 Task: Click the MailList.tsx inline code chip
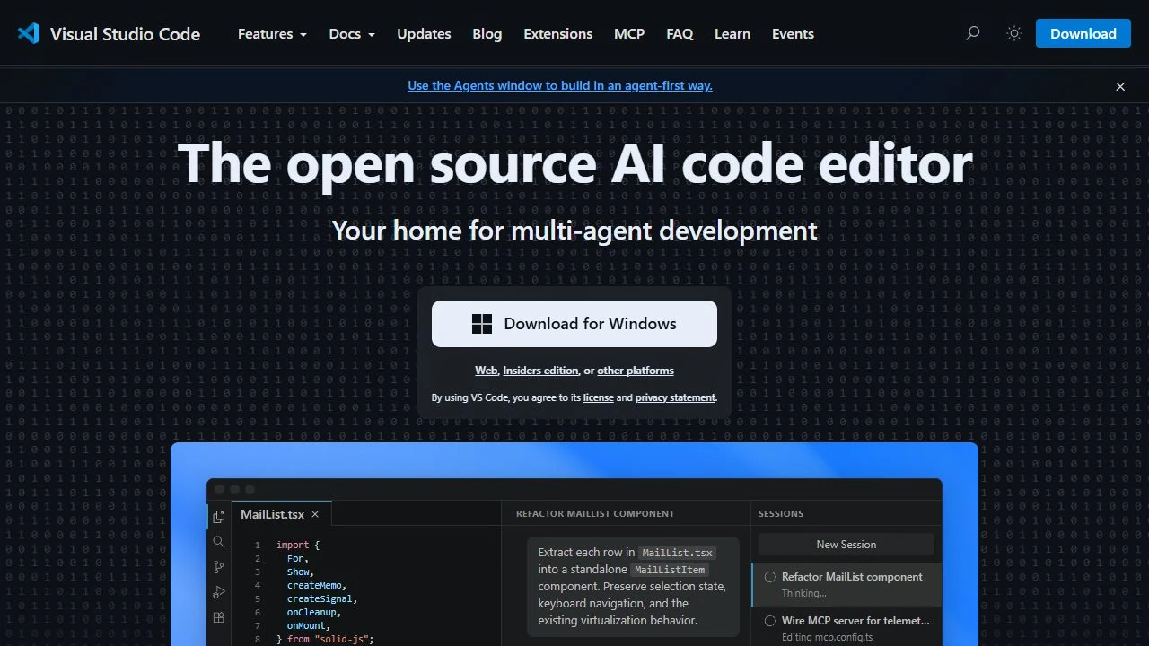(x=677, y=553)
